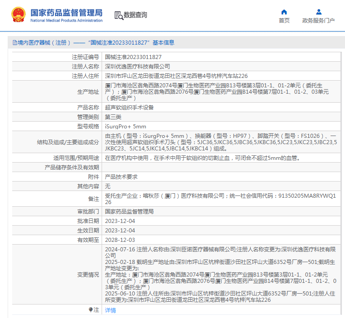Click the 数据查询 search document icon
This screenshot has width=345, height=318.
[x=118, y=15]
